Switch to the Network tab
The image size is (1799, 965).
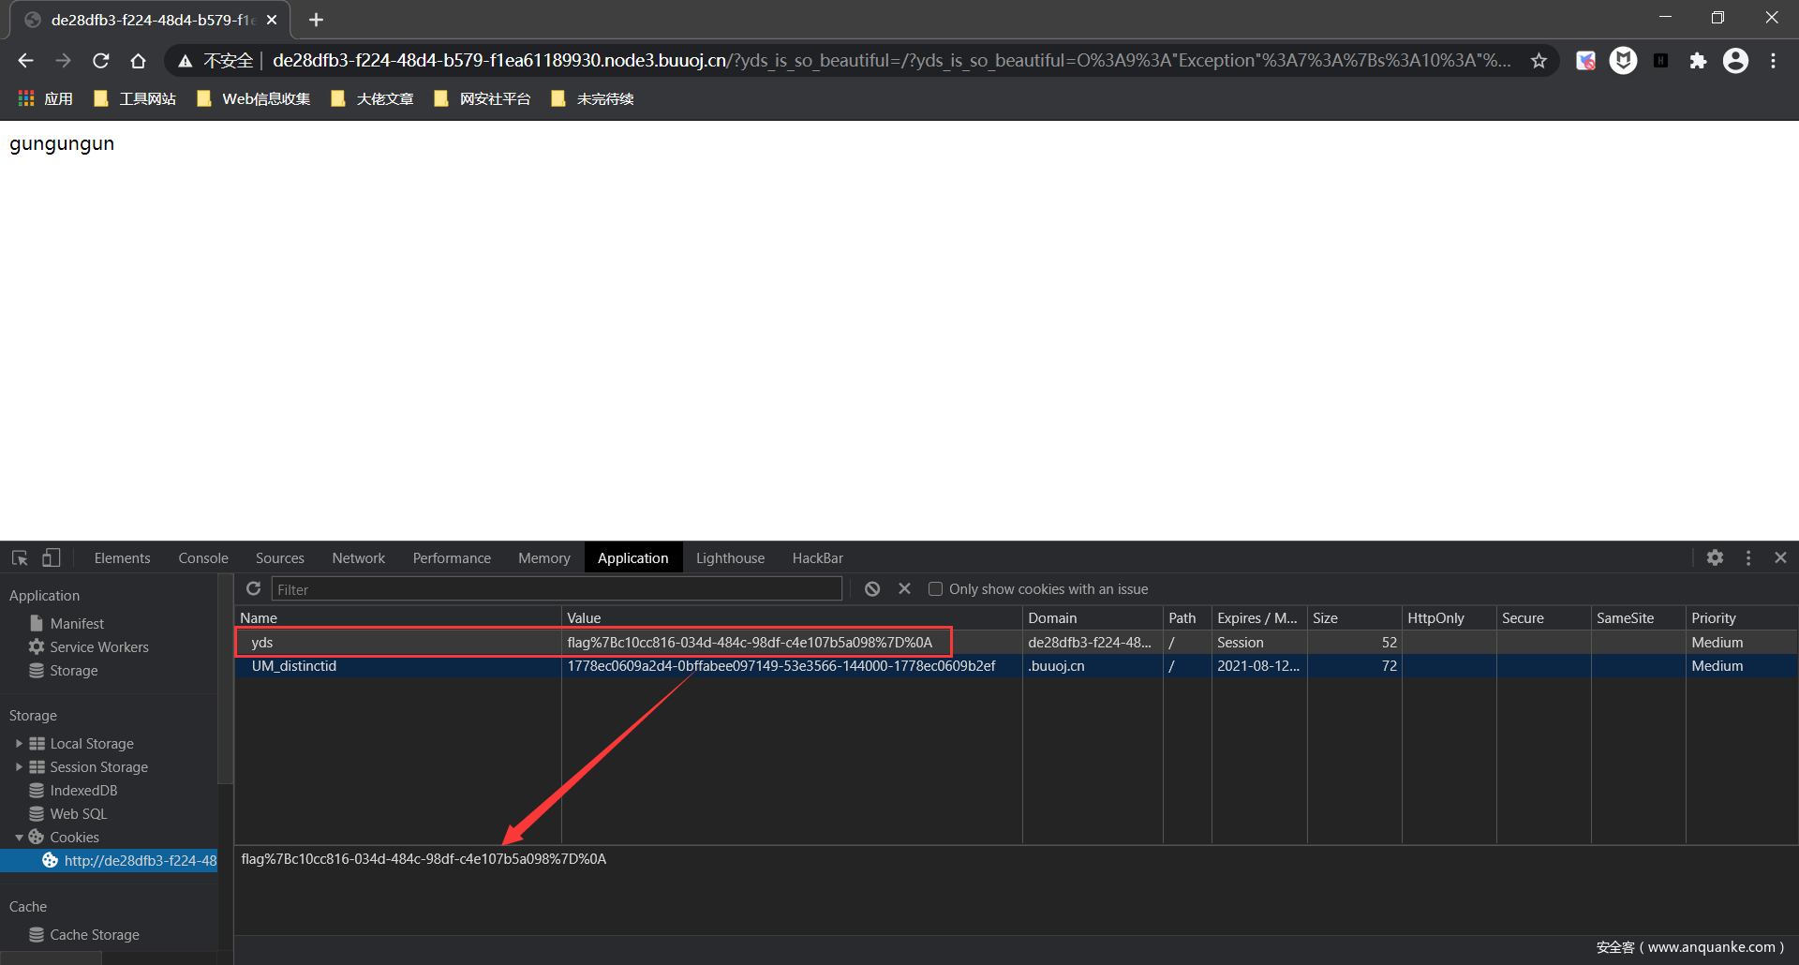coord(358,558)
